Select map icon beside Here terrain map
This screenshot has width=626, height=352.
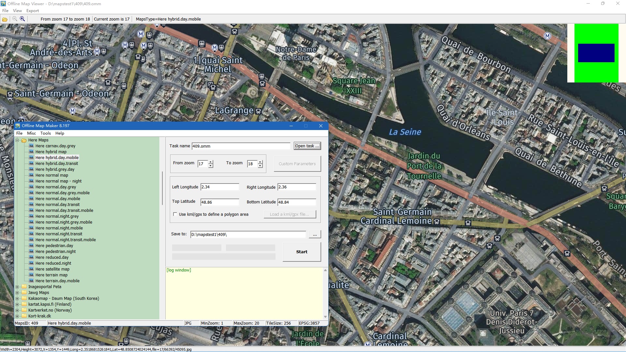pyautogui.click(x=31, y=275)
